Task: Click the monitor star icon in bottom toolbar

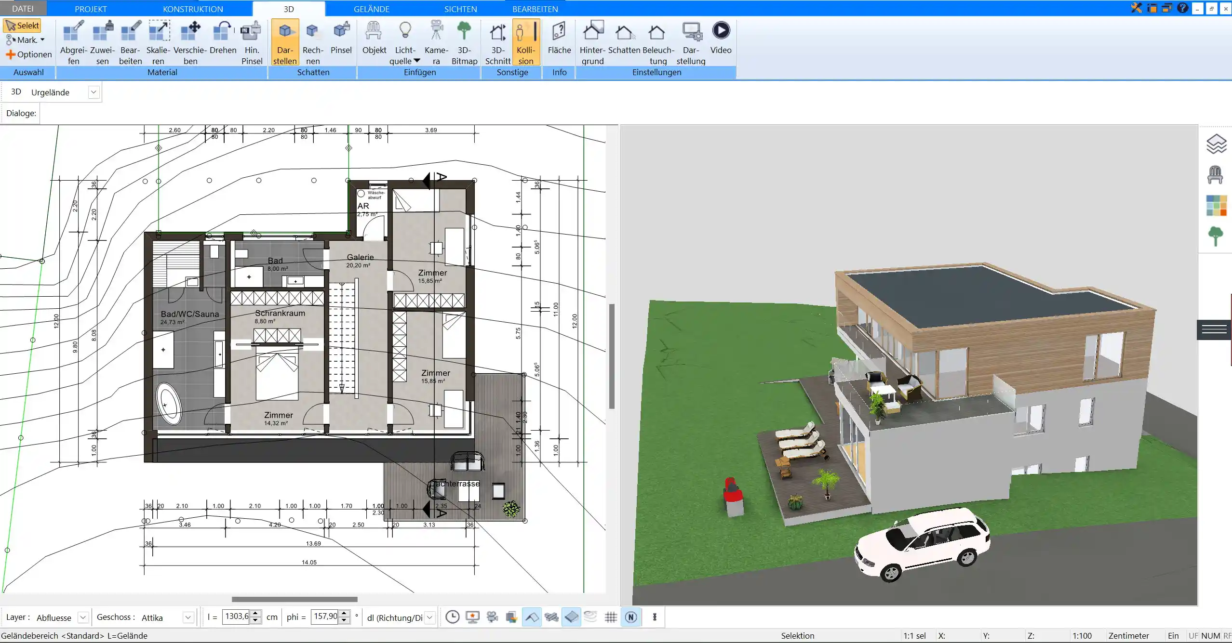Action: (472, 617)
